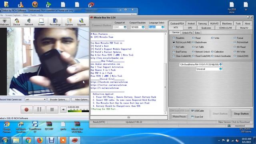This screenshot has height=144, width=256.
Task: Select Rd Anti-theft radio option
Action: [x=241, y=42]
